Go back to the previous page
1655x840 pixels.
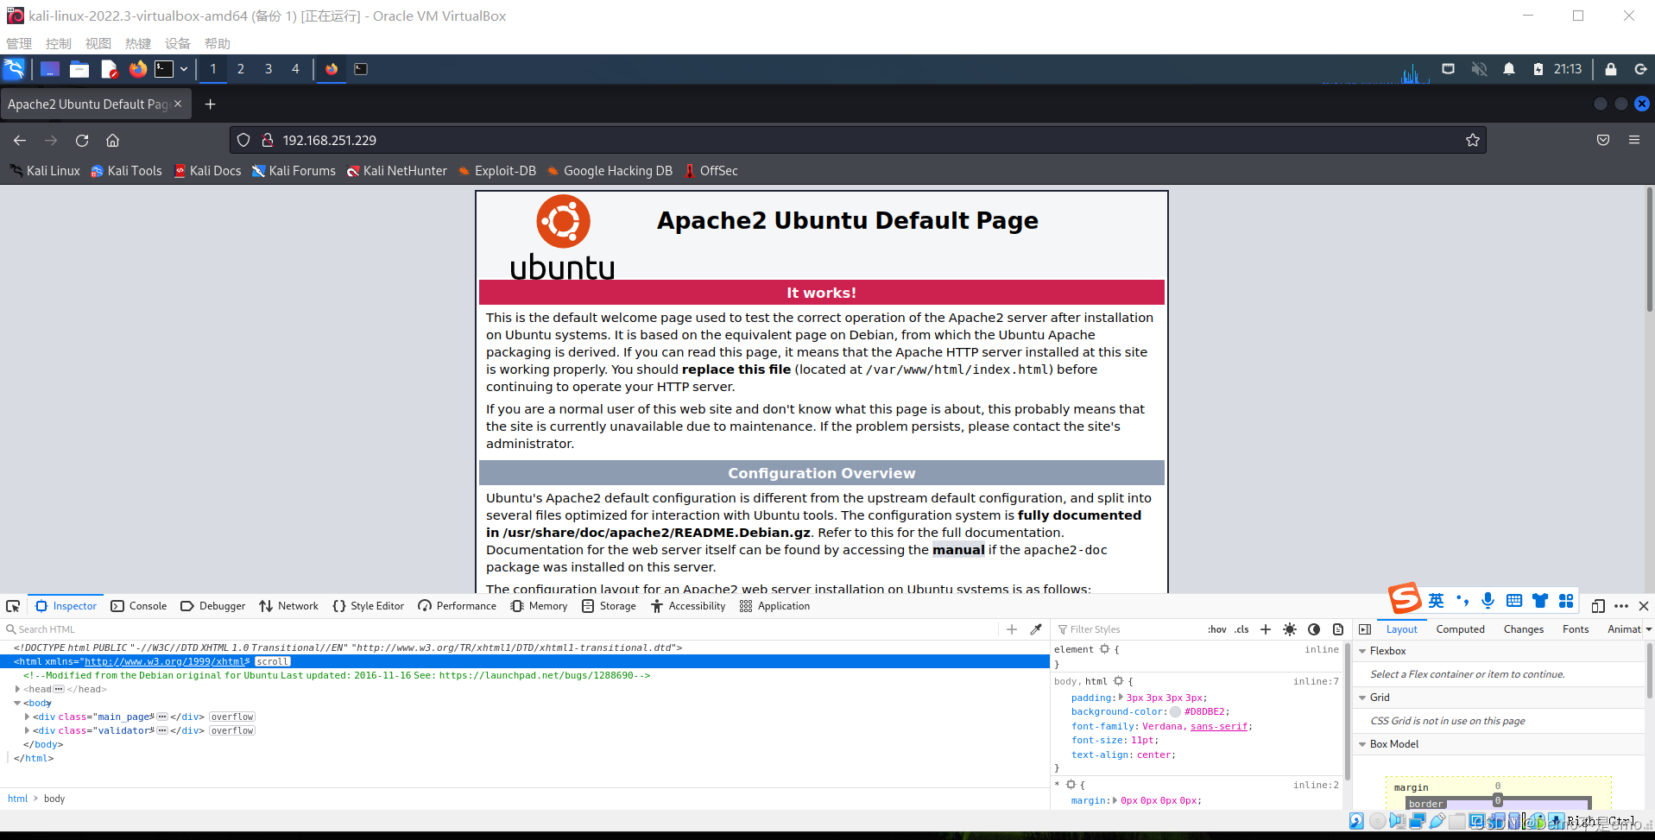pyautogui.click(x=20, y=140)
